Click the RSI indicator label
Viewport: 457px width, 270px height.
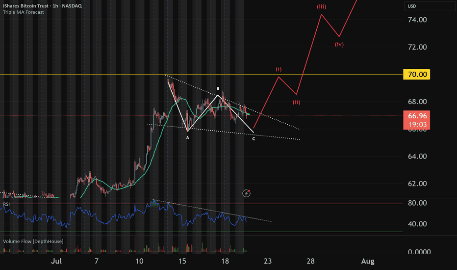pyautogui.click(x=6, y=204)
